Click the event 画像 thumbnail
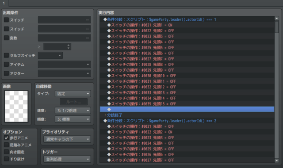283x168 pixels. click(16, 107)
